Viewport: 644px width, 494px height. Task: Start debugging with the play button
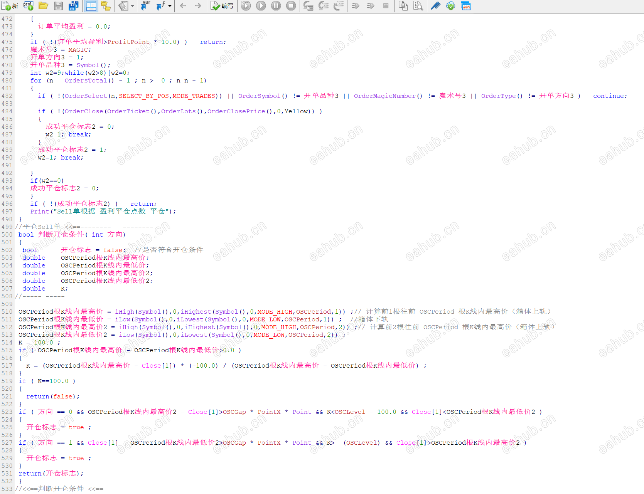(x=261, y=6)
